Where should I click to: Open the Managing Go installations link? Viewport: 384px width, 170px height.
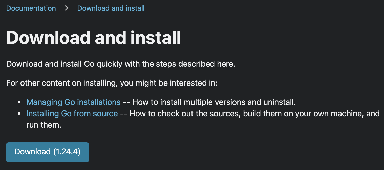(x=73, y=102)
